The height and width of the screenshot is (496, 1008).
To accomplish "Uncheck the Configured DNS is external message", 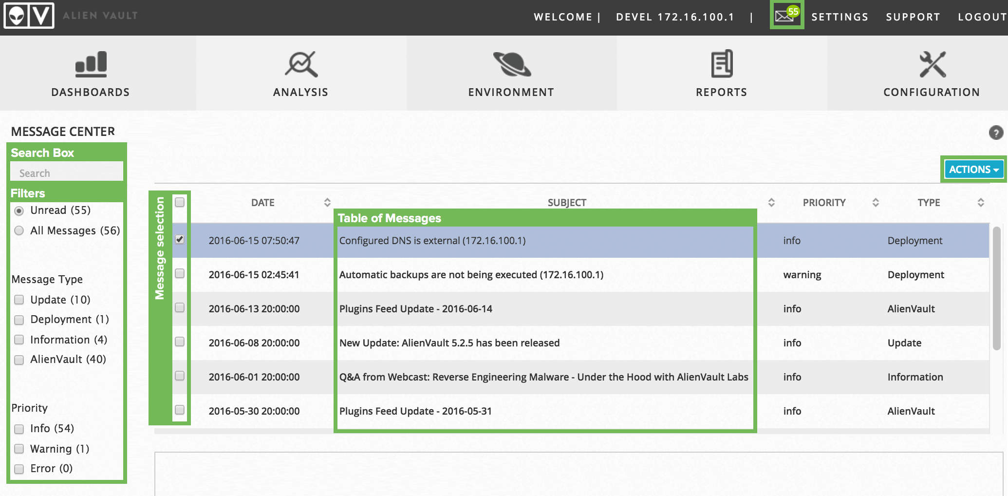I will tap(180, 239).
